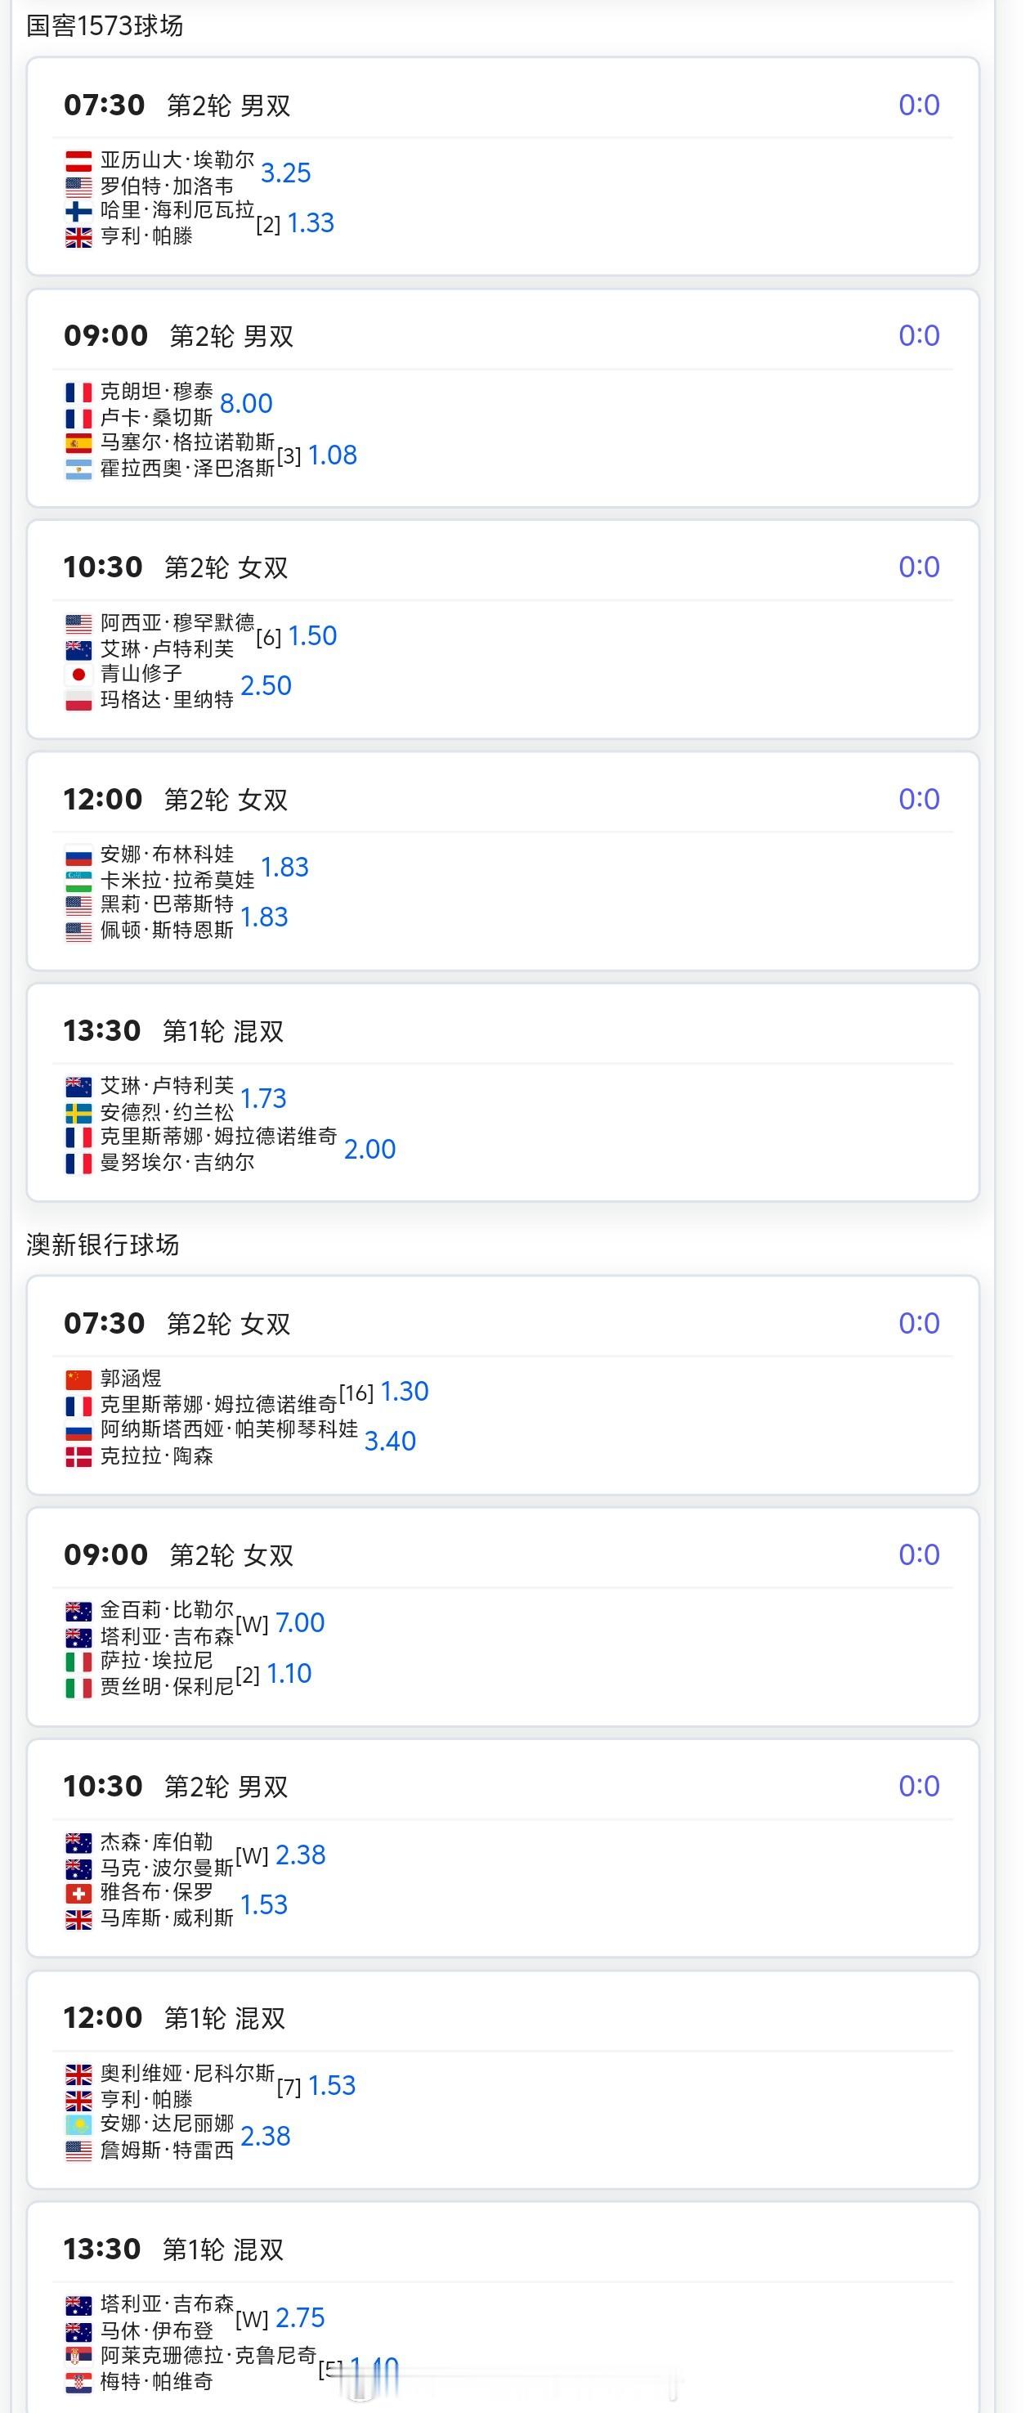Open the 12:00 第2轮 女双 match card header
1030x2413 pixels.
[225, 799]
